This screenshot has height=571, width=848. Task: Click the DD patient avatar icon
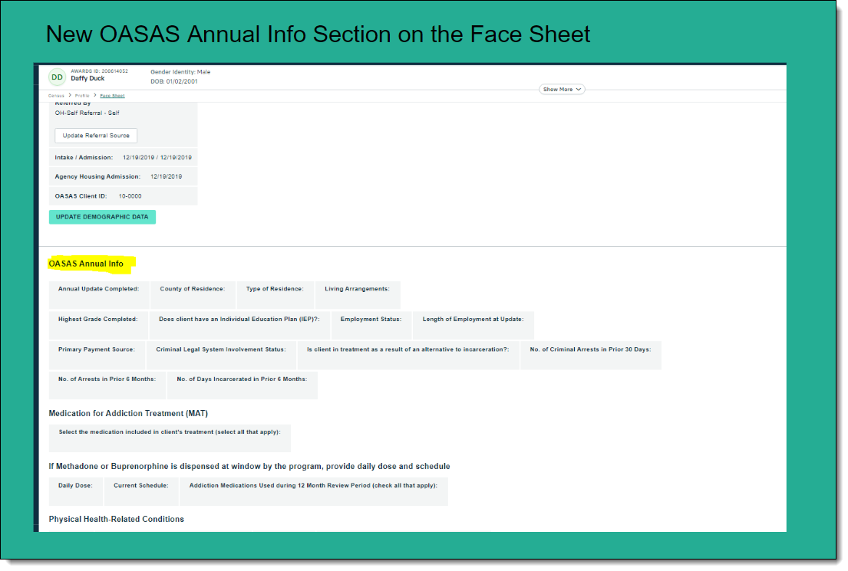[57, 77]
